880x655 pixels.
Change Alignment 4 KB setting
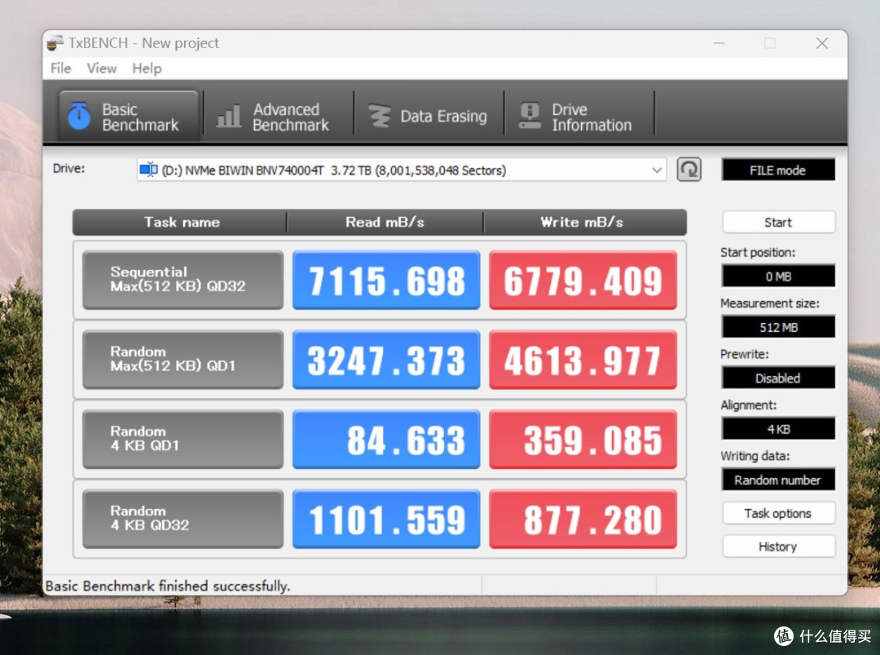click(778, 429)
